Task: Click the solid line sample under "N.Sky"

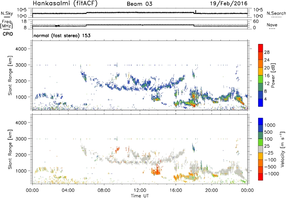Action: pos(7,17)
